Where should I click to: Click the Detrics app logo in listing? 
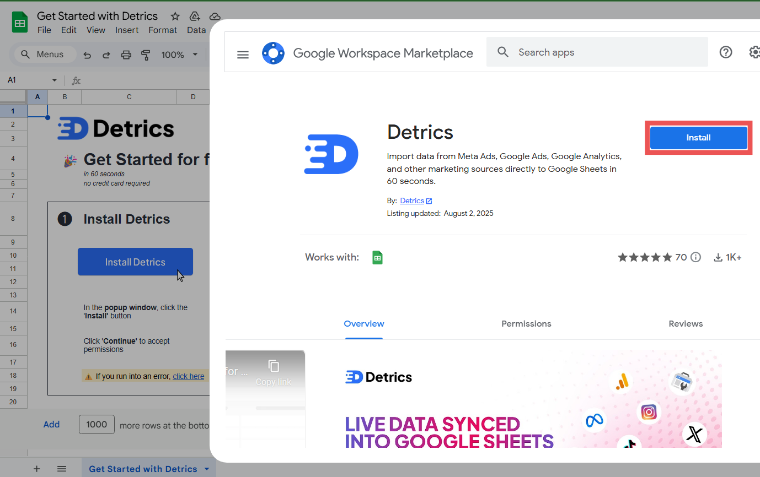tap(331, 154)
